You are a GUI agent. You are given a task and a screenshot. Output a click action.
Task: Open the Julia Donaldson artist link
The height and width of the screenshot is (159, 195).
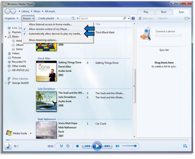pyautogui.click(x=46, y=89)
